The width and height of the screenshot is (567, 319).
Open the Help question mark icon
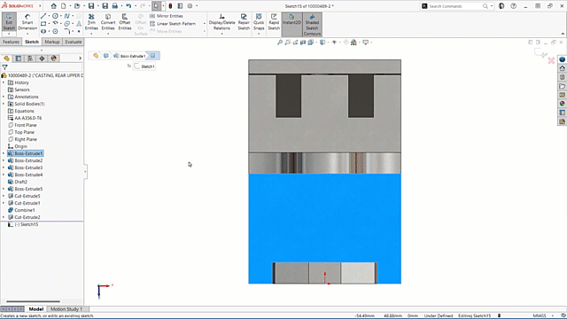[514, 6]
